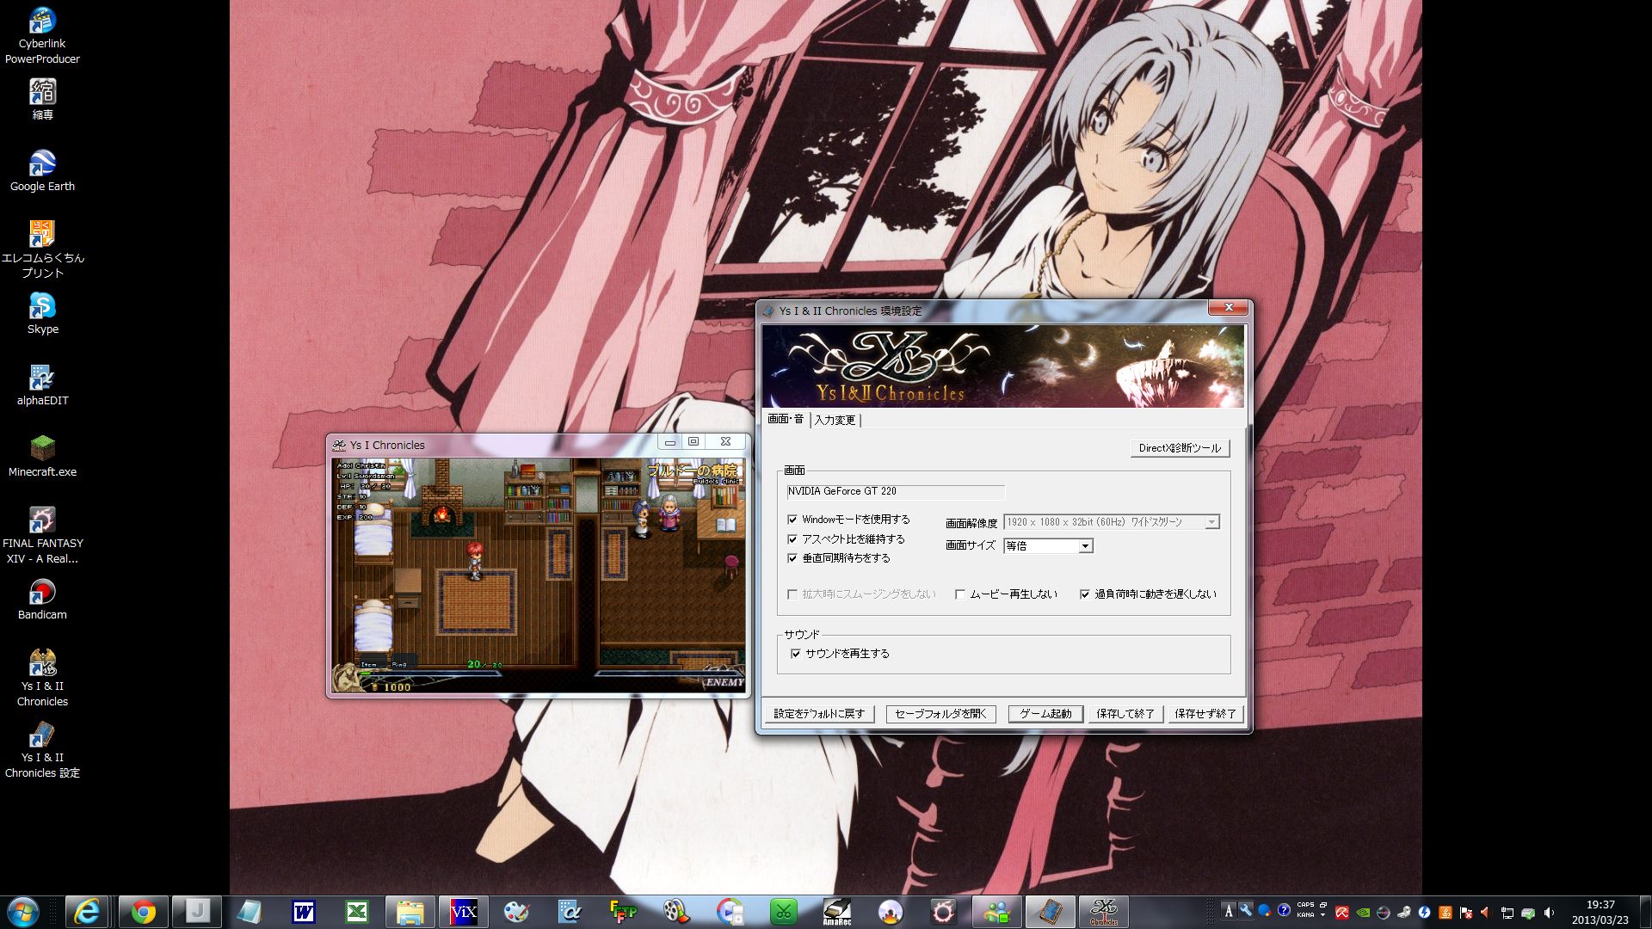Open Cyberlink PowerProducer desktop shortcut

42,36
